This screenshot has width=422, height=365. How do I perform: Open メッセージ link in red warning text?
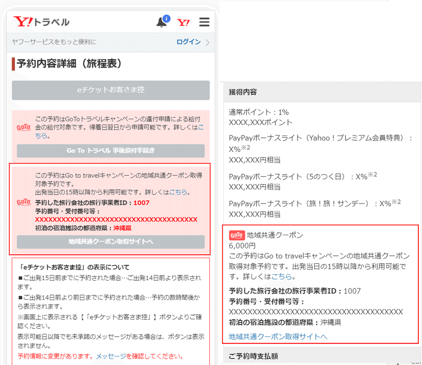(x=111, y=357)
